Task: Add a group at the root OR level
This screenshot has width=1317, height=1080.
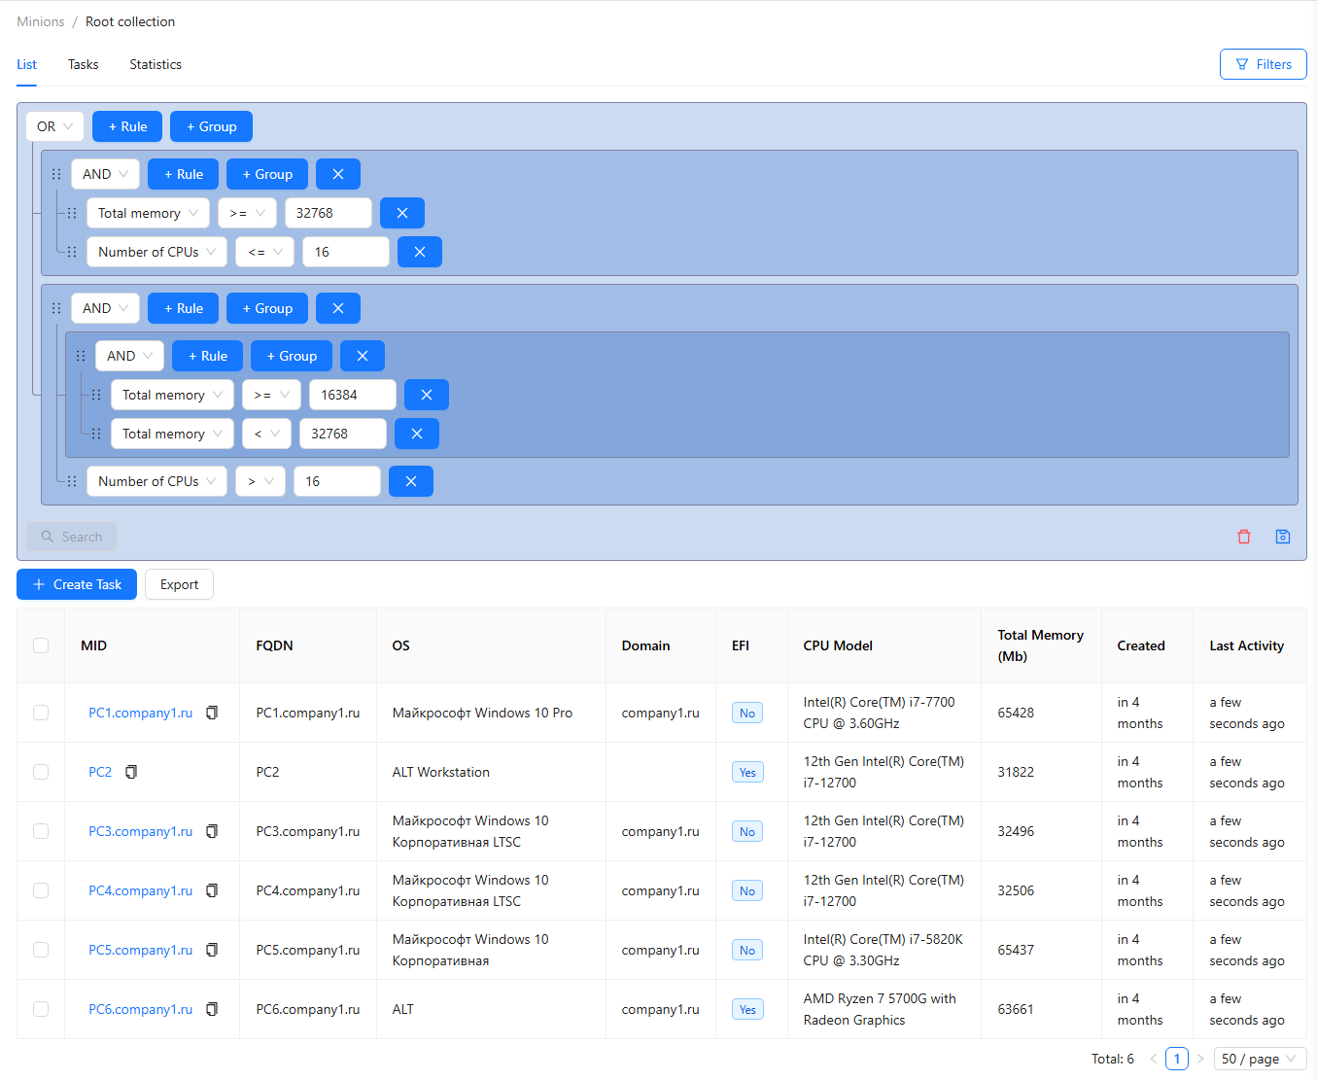Action: tap(211, 126)
